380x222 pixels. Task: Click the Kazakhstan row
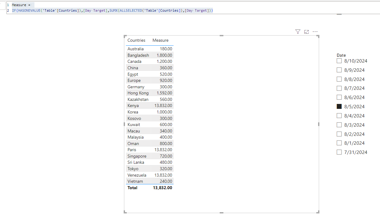coord(150,99)
